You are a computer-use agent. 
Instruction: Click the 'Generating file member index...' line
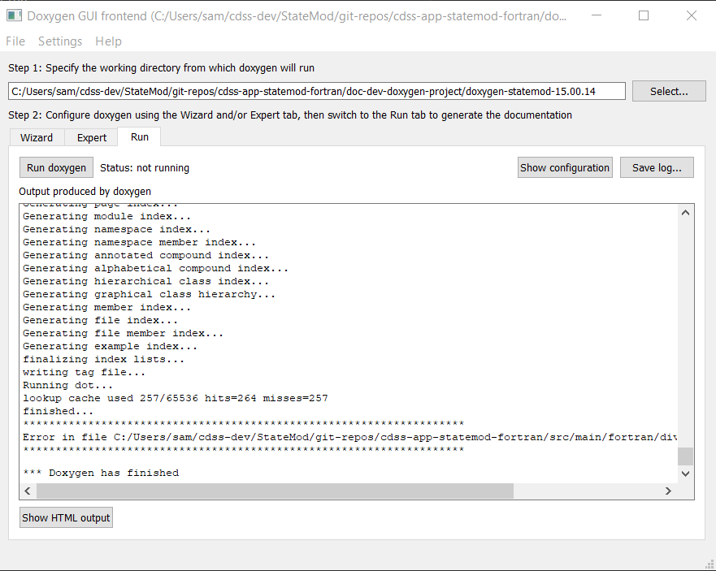(124, 333)
